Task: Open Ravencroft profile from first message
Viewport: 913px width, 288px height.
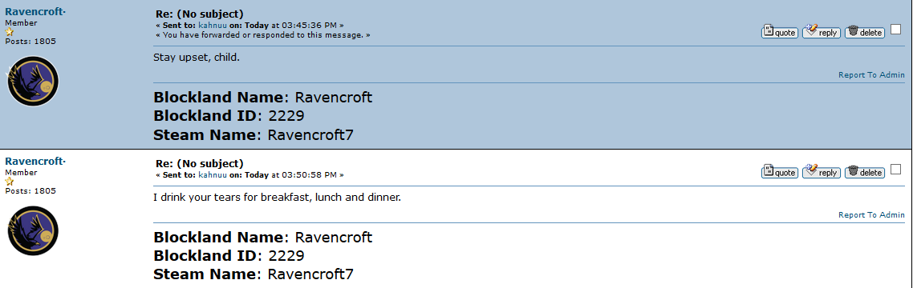Action: coord(35,12)
